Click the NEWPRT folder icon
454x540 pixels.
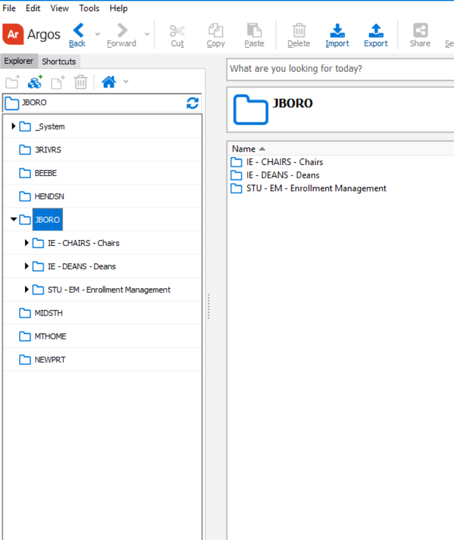[x=25, y=360]
